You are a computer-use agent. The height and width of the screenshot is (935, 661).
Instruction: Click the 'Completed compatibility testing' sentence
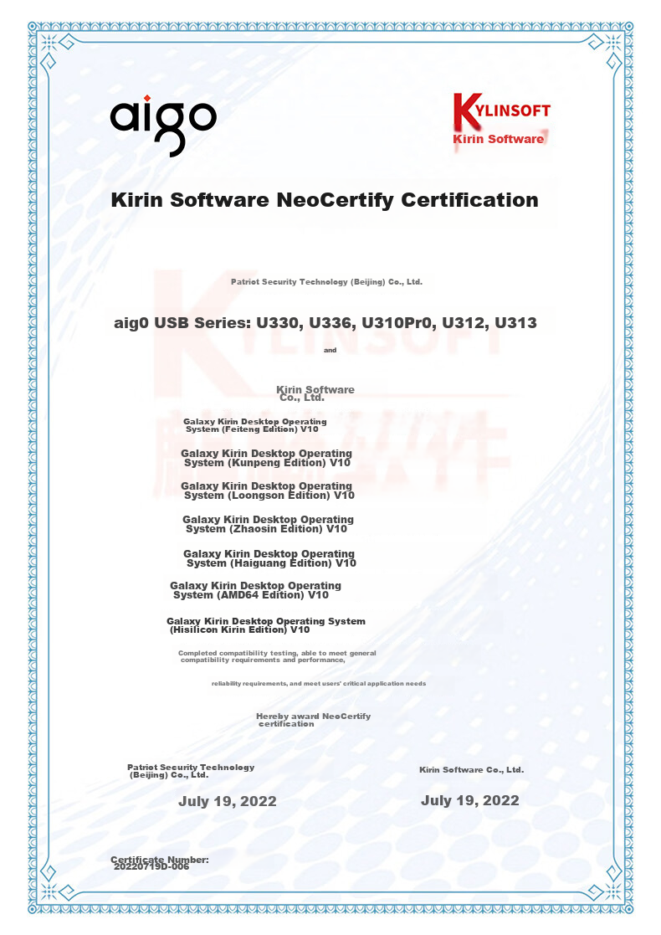click(x=277, y=656)
